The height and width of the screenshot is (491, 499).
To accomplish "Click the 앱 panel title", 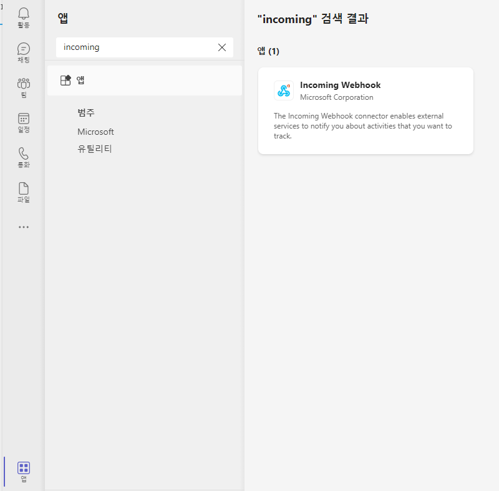I will point(63,18).
